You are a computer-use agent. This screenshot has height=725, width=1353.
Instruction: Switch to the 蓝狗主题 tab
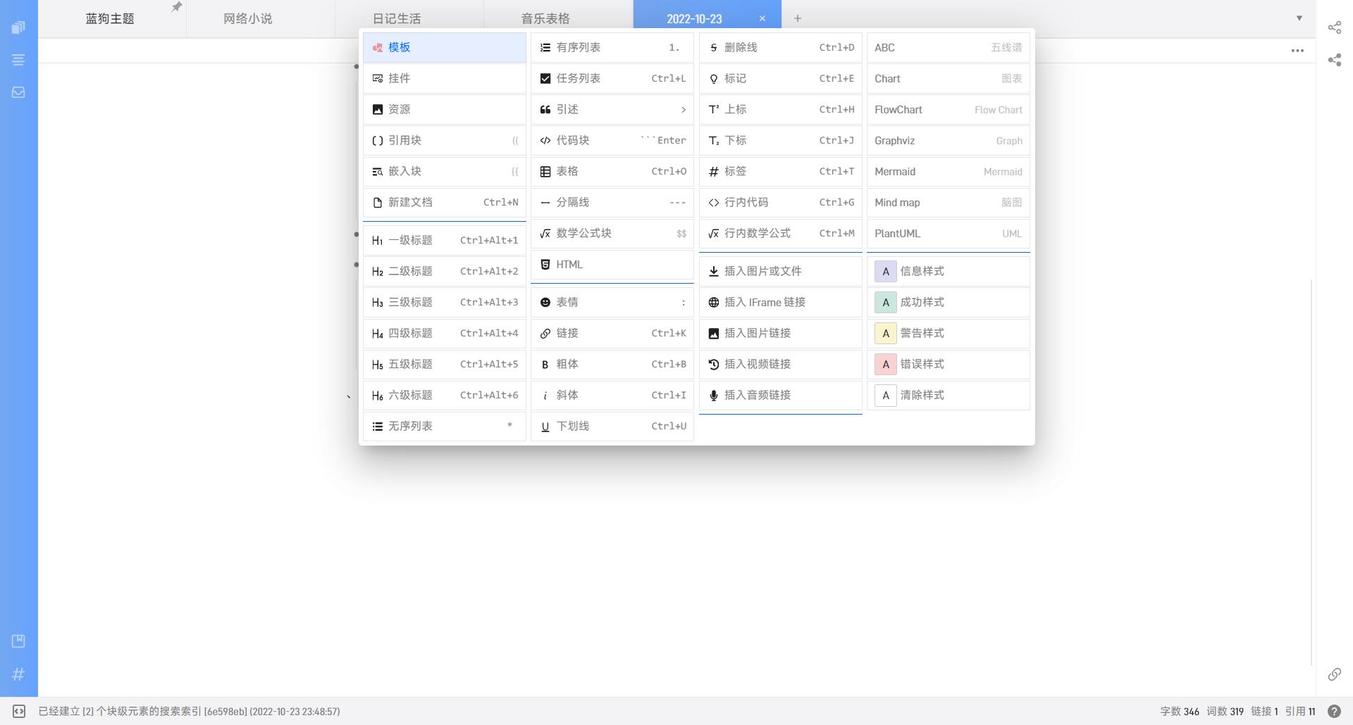[110, 19]
